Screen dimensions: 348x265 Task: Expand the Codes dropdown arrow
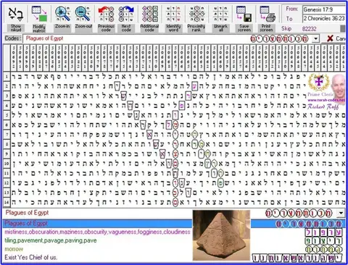tap(315, 38)
